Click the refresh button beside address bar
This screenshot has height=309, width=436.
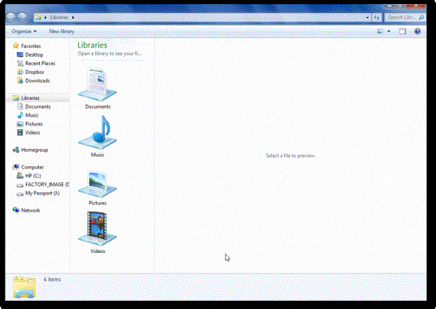tap(377, 18)
